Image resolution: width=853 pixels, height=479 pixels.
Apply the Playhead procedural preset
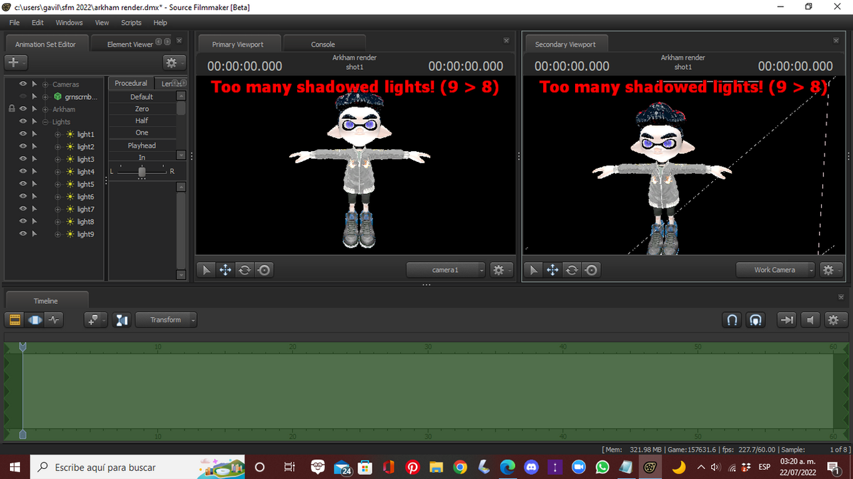[x=142, y=145]
